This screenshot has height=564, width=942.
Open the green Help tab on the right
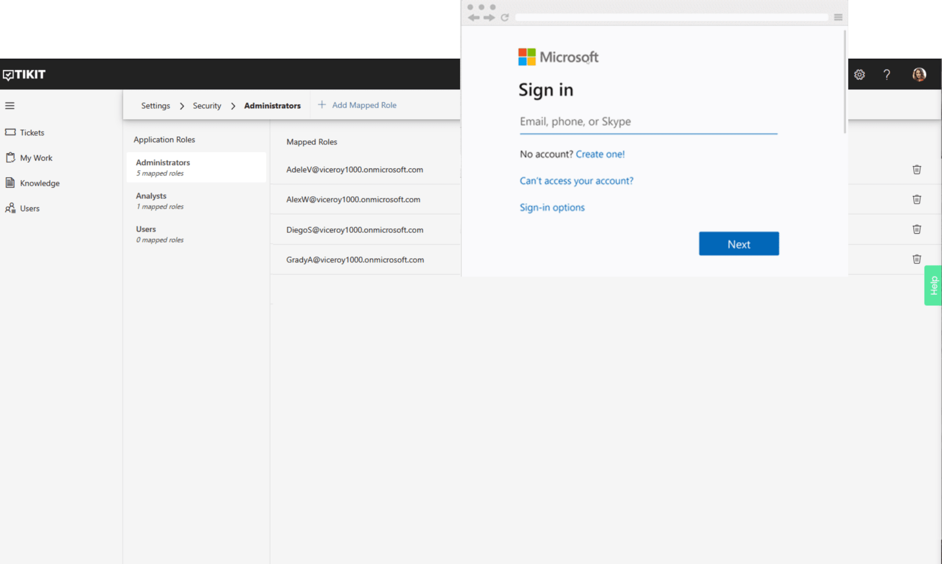934,285
